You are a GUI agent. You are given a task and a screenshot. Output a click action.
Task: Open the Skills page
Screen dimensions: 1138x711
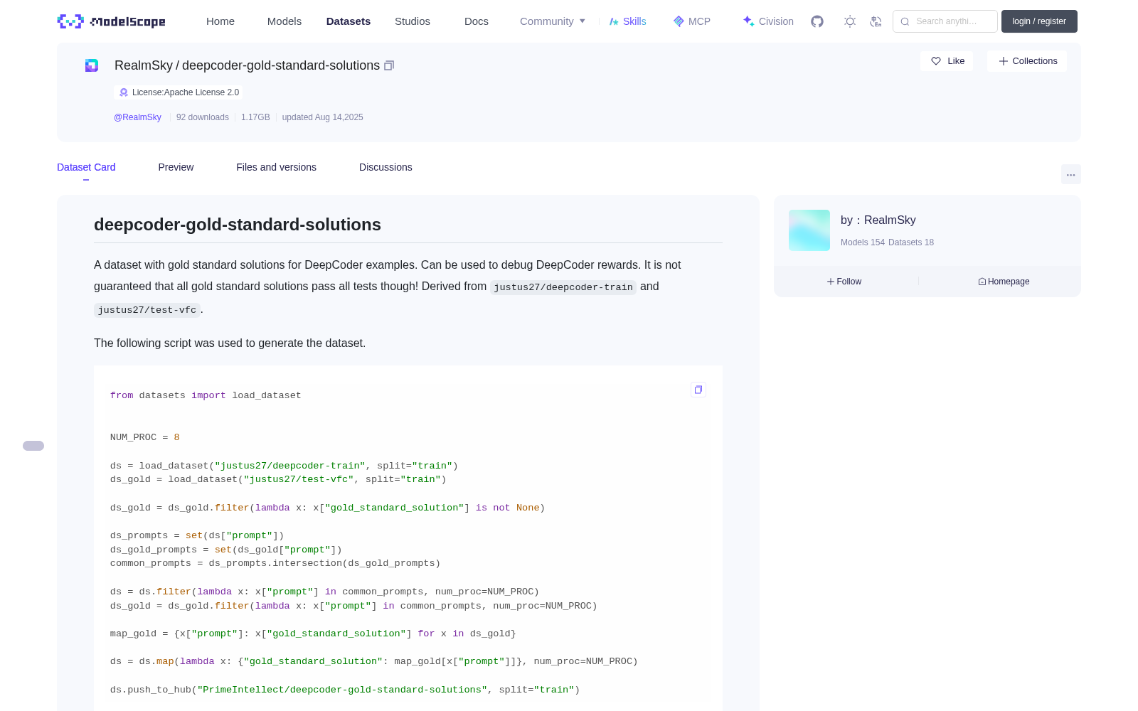(628, 21)
